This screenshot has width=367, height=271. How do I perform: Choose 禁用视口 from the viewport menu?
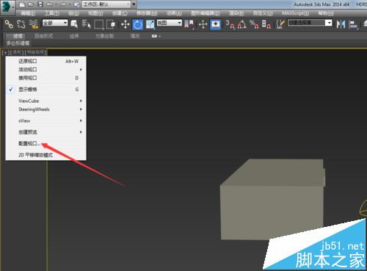tap(46, 78)
